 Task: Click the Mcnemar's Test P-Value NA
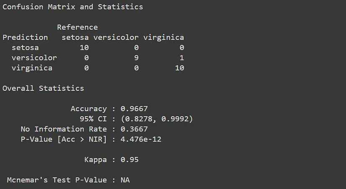(125, 180)
